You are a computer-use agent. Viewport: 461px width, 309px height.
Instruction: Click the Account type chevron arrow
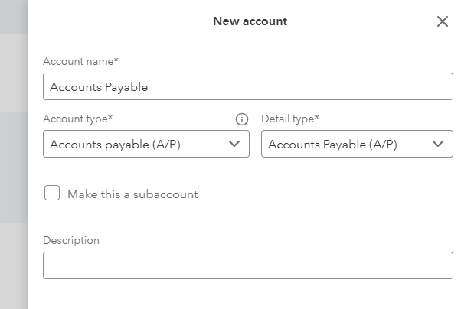pos(234,144)
